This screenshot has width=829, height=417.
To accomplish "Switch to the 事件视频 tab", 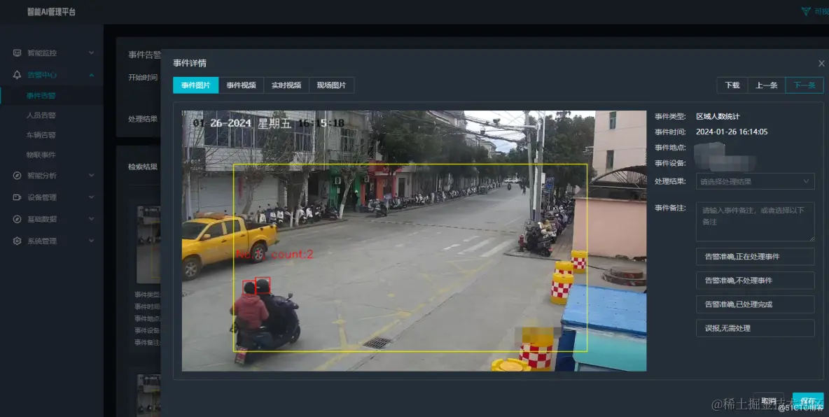I will pos(241,85).
